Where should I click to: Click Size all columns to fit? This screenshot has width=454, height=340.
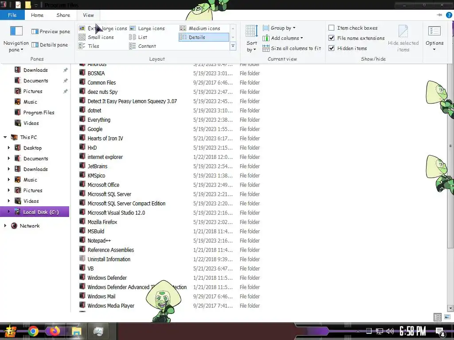coord(292,48)
